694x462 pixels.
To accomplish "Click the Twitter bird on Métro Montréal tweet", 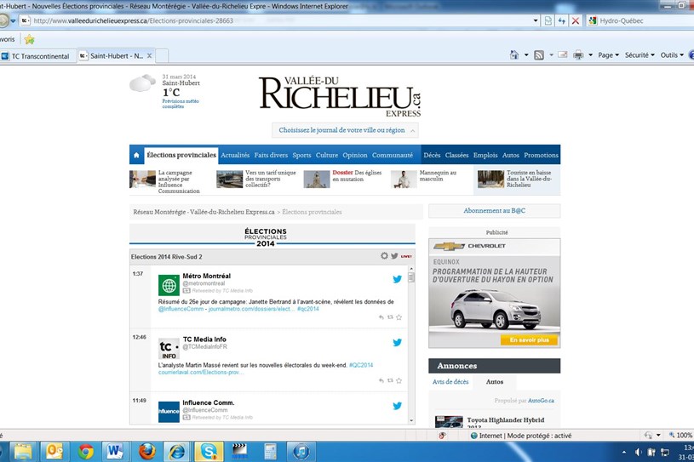I will pos(397,279).
